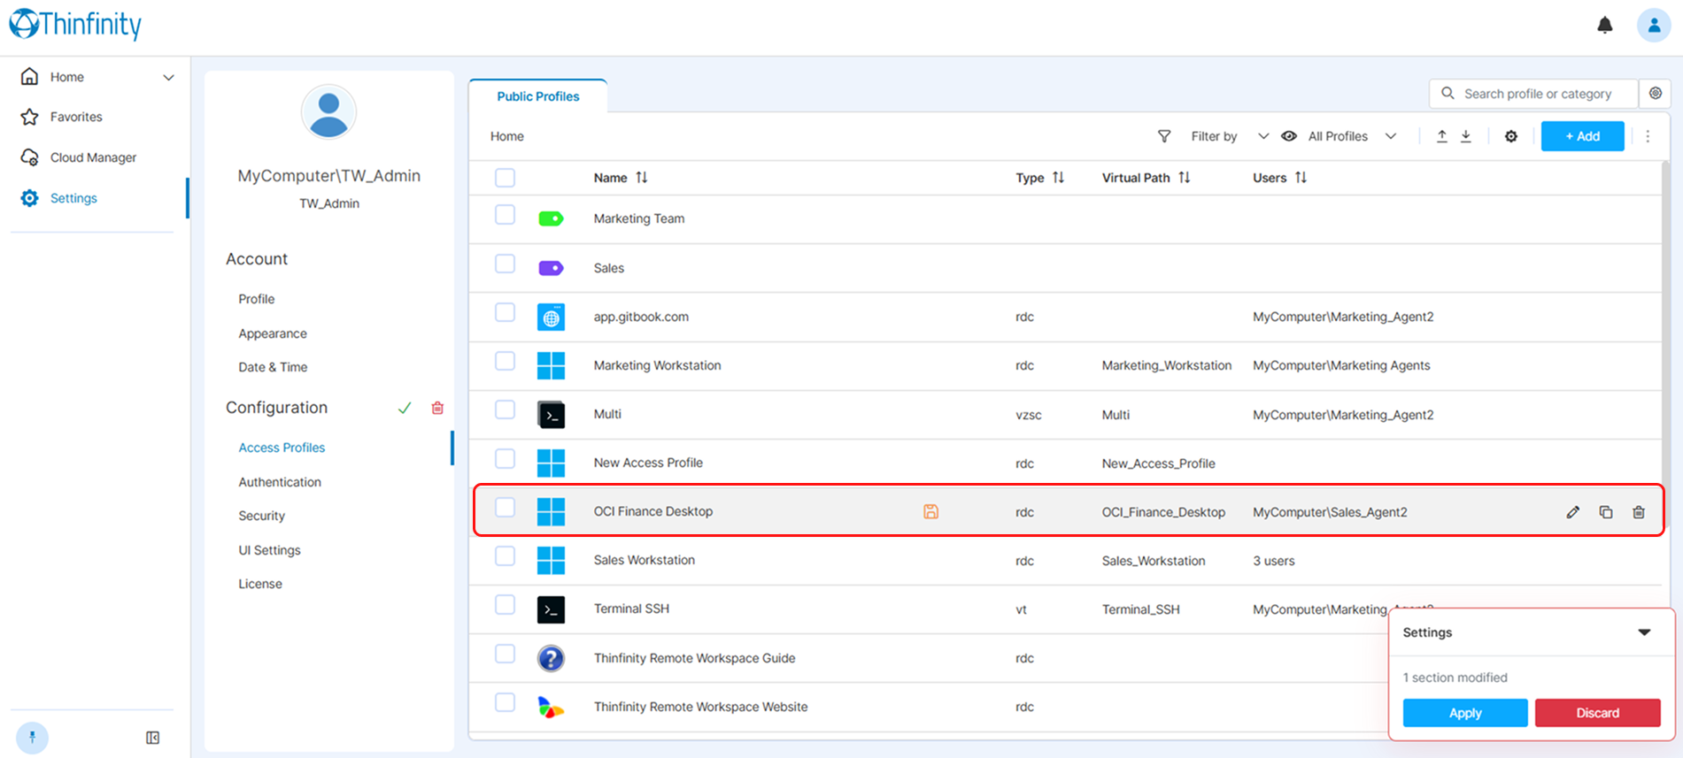This screenshot has height=758, width=1683.
Task: Click the Discard button
Action: [1597, 713]
